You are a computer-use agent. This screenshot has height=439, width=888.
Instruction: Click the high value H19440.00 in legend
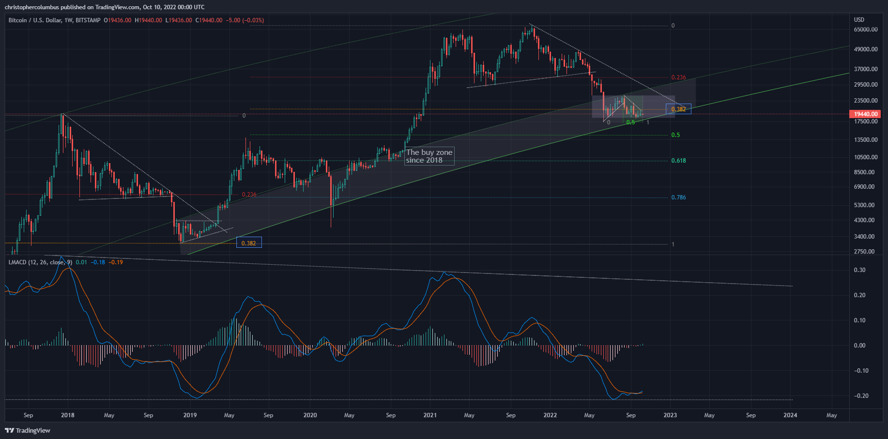pyautogui.click(x=148, y=20)
